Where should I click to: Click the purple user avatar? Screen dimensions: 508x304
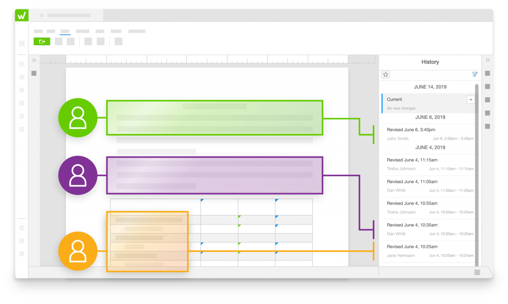78,175
